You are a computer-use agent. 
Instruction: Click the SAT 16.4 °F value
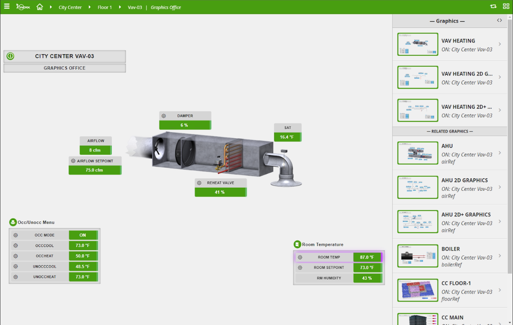click(287, 137)
